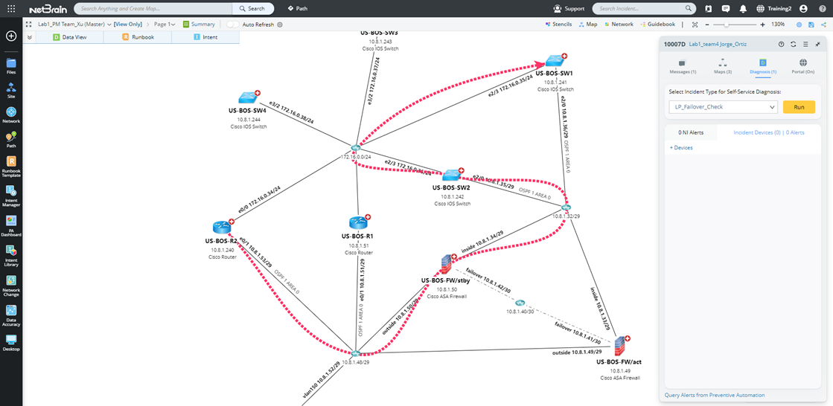This screenshot has height=406, width=833.
Task: Zoom out with minus icon
Action: 707,25
